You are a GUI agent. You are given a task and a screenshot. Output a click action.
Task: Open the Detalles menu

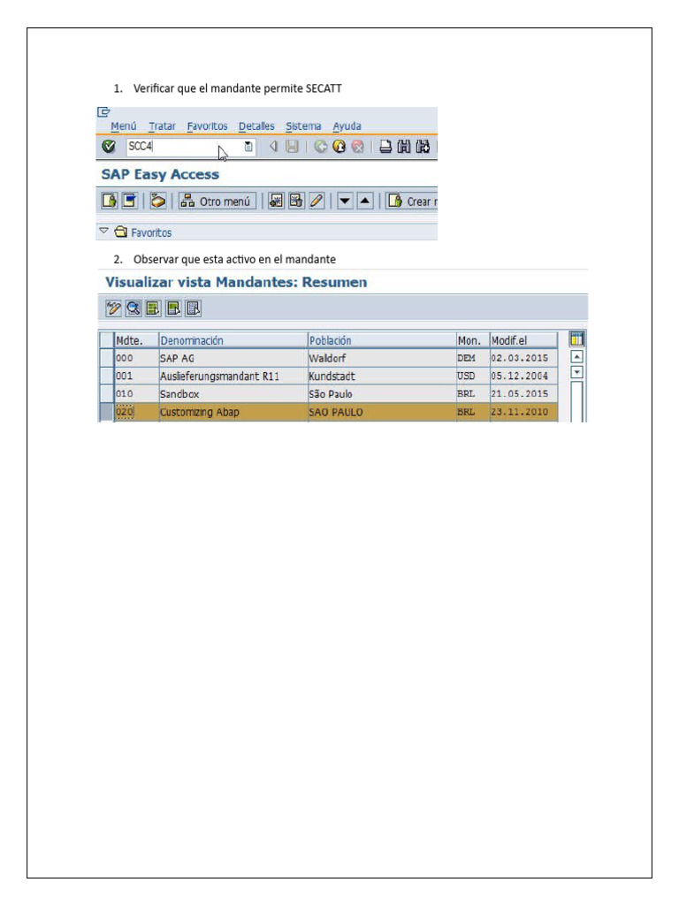[256, 125]
